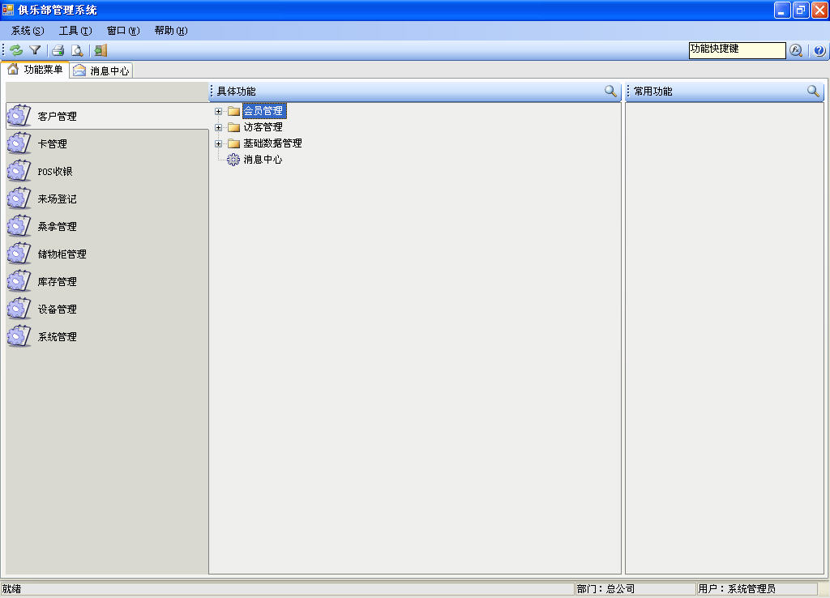Click the printer icon in toolbar
The width and height of the screenshot is (830, 598).
58,50
